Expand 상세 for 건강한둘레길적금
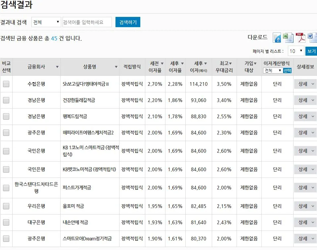This screenshot has height=250, width=317. (x=306, y=100)
